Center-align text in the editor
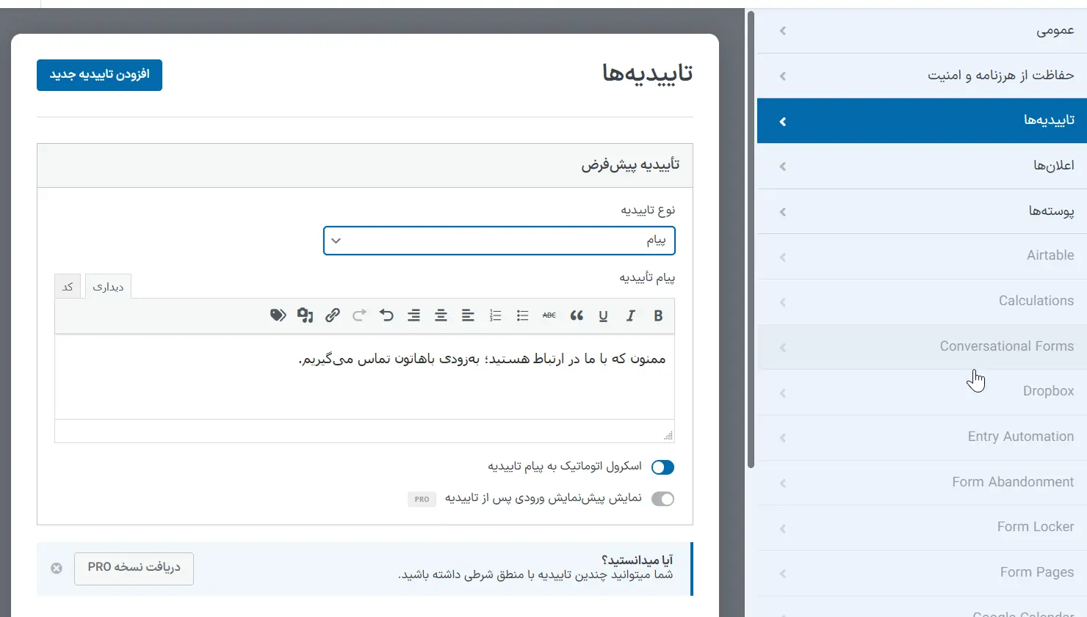The height and width of the screenshot is (617, 1087). coord(441,315)
